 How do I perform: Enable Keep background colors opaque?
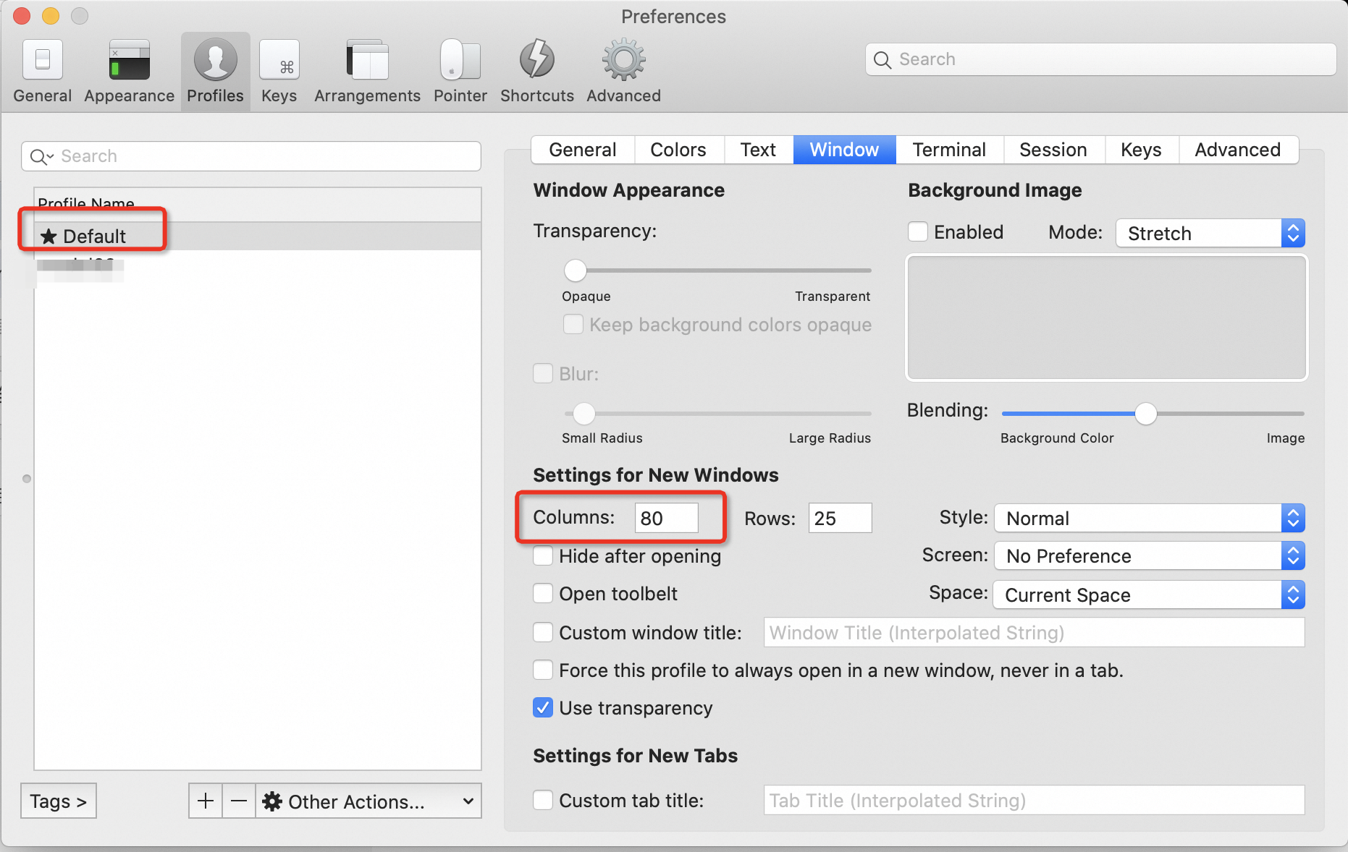coord(573,324)
